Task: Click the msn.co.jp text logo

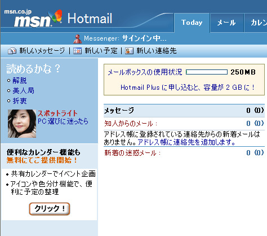Action: click(x=18, y=12)
